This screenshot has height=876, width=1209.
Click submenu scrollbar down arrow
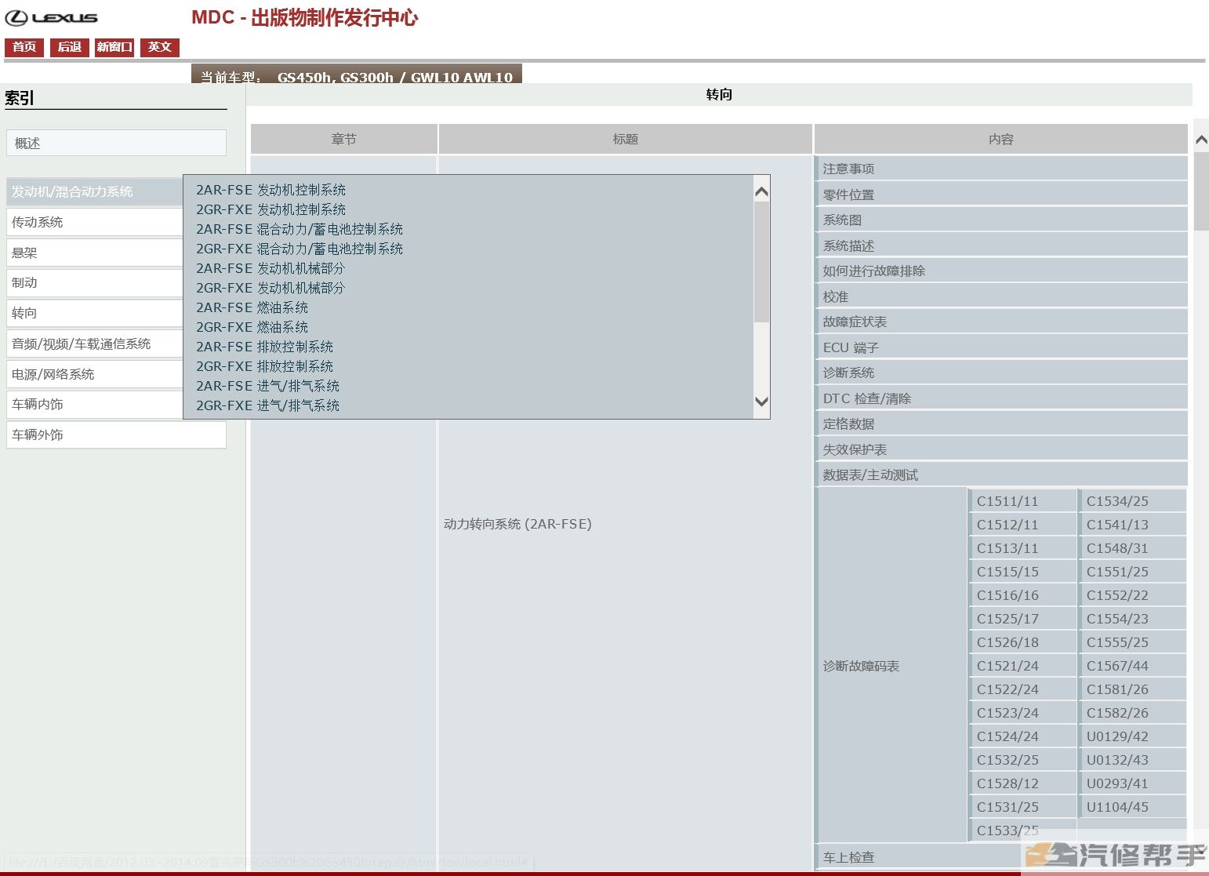click(x=761, y=402)
